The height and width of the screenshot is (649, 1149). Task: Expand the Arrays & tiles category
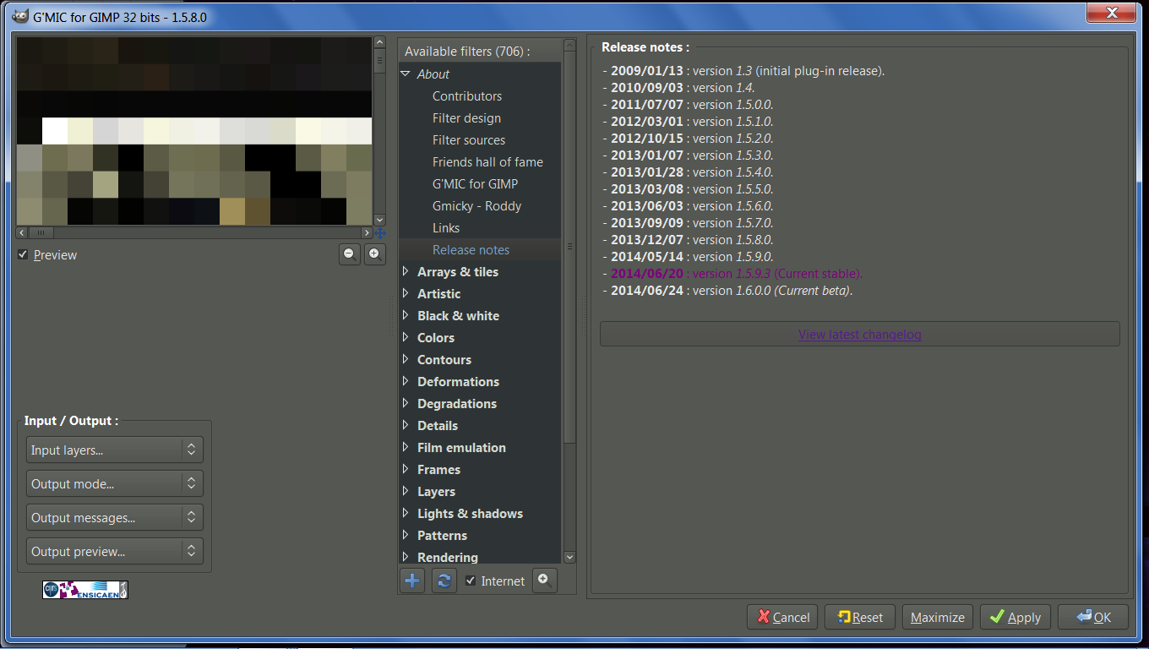406,271
